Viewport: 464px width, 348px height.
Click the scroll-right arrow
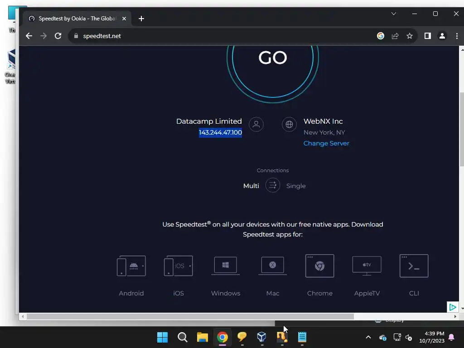click(455, 316)
